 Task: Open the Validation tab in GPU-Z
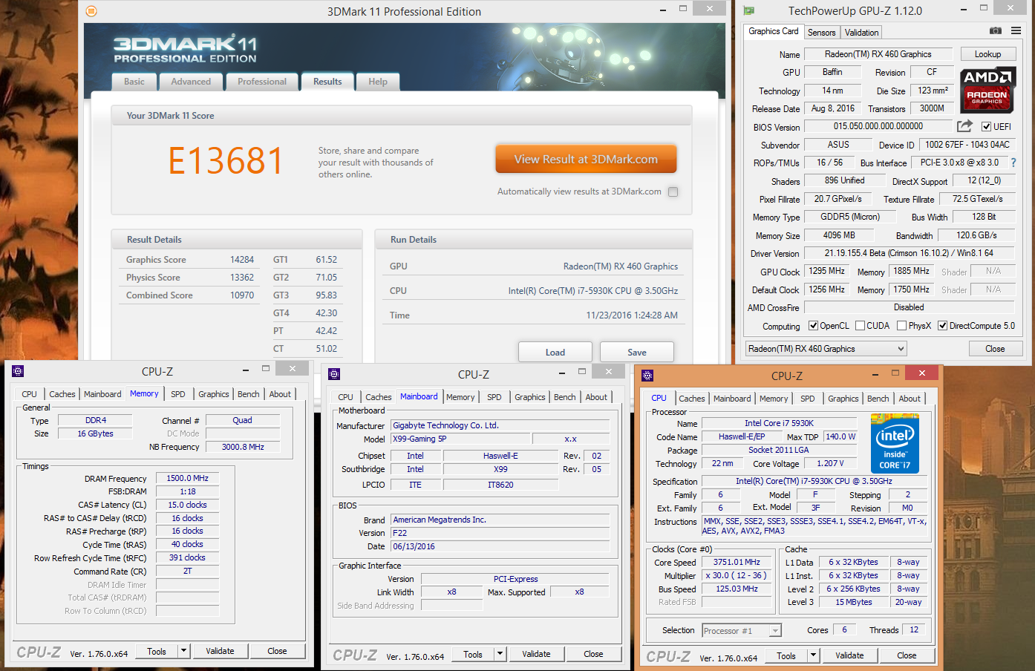click(x=861, y=33)
